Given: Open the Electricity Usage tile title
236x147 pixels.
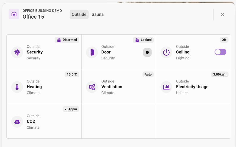Looking at the screenshot, I should point(192,87).
